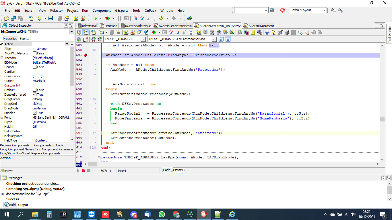Image resolution: width=392 pixels, height=220 pixels.
Task: Collapse the LerRps procedure fold marker
Action: [x=99, y=158]
